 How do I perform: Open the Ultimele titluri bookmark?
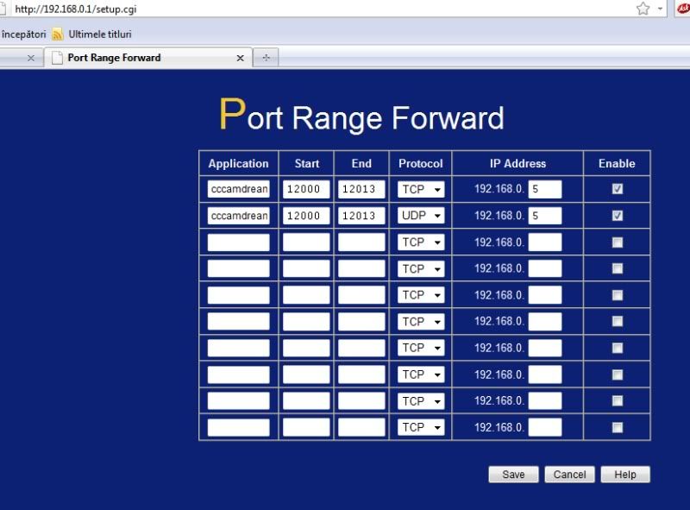99,35
